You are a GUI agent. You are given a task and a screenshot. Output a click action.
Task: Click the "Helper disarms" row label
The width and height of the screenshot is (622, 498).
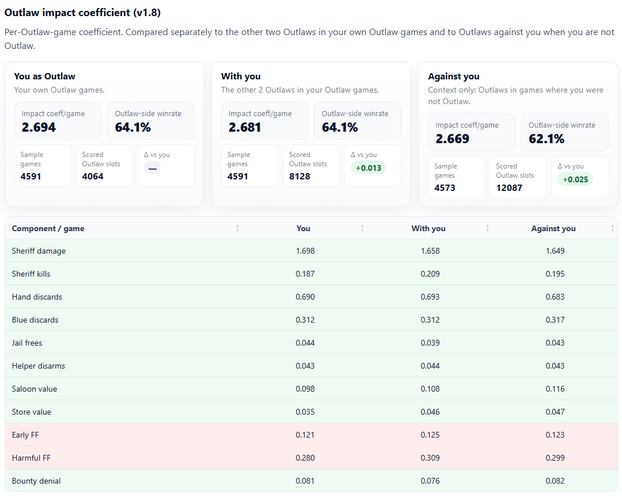[x=39, y=366]
